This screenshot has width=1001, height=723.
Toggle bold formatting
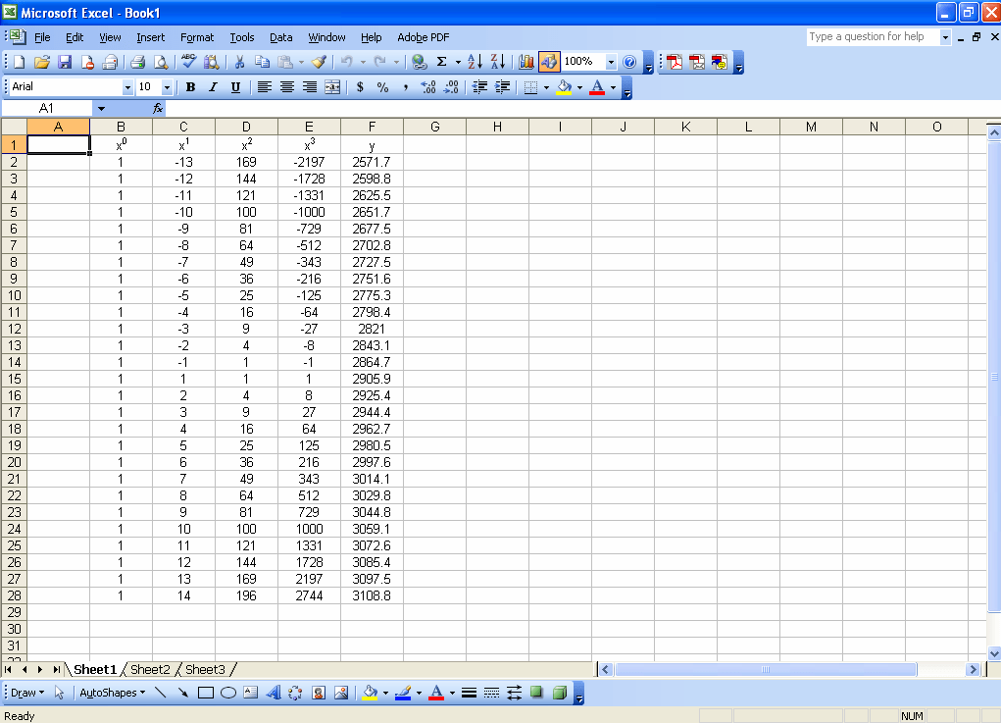pyautogui.click(x=190, y=87)
